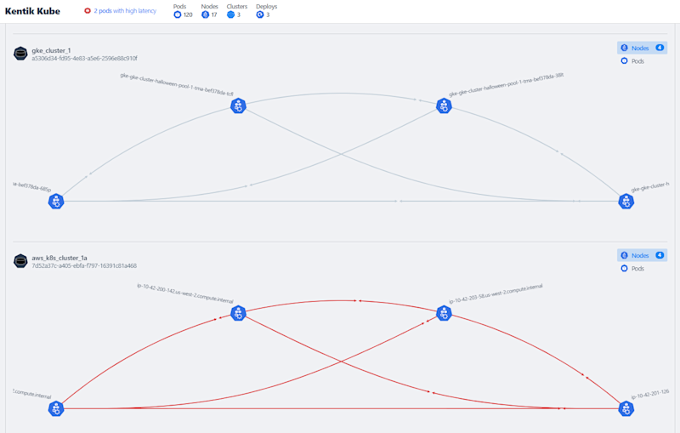Viewport: 680px width, 433px height.
Task: Switch aws_k8s_cluster_1a view to Nodes
Action: pos(642,255)
